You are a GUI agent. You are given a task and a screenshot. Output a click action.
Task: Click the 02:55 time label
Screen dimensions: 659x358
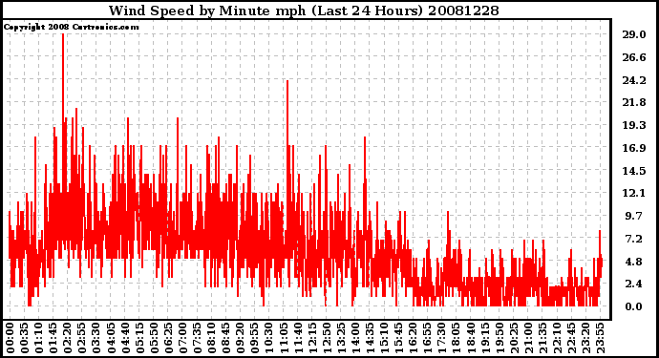point(82,338)
